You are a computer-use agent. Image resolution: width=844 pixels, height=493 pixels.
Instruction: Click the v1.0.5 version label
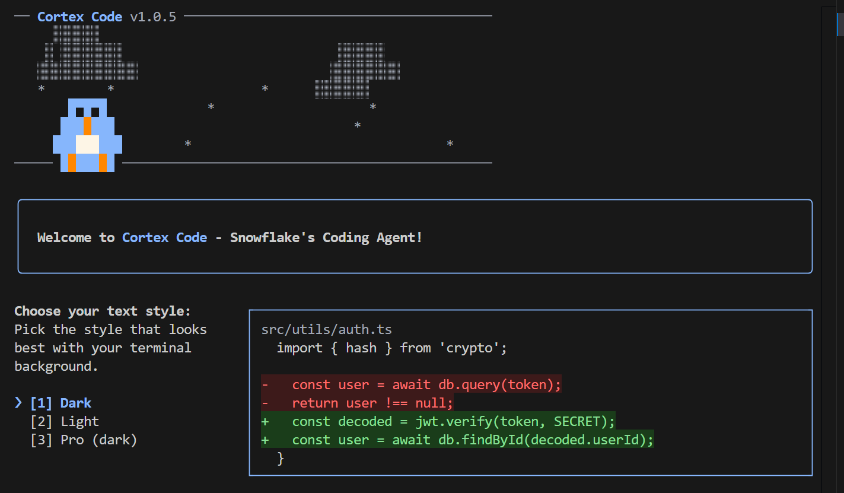(153, 17)
